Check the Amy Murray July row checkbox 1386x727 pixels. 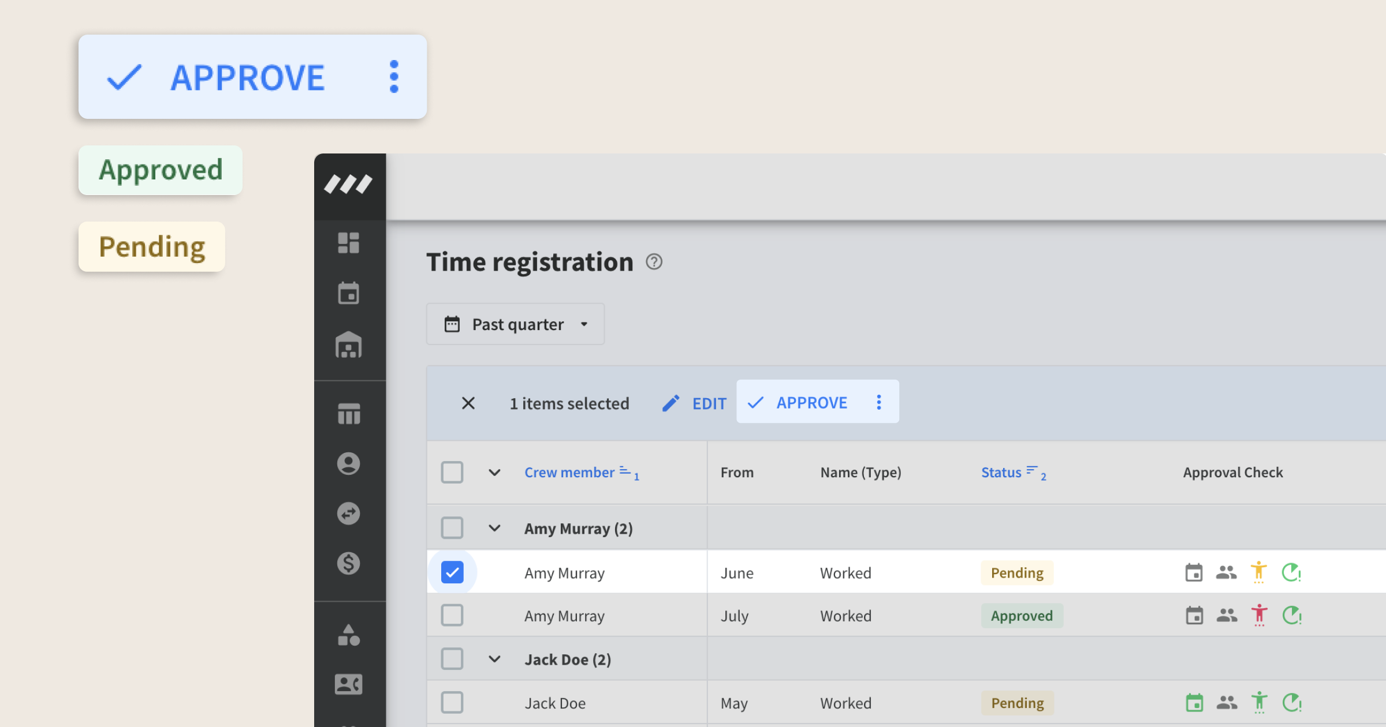click(x=452, y=616)
